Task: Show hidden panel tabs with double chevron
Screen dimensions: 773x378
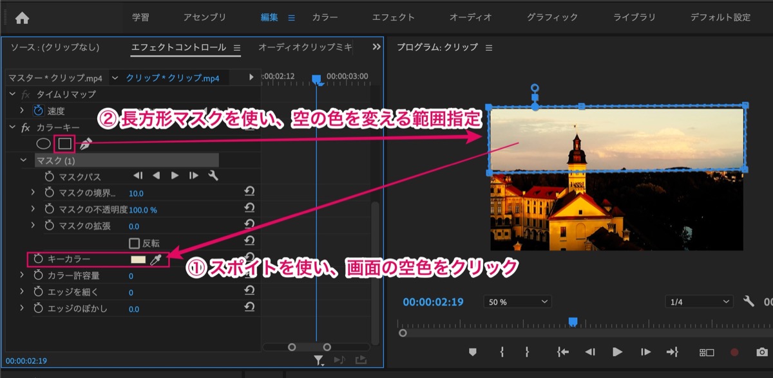Action: click(x=376, y=47)
